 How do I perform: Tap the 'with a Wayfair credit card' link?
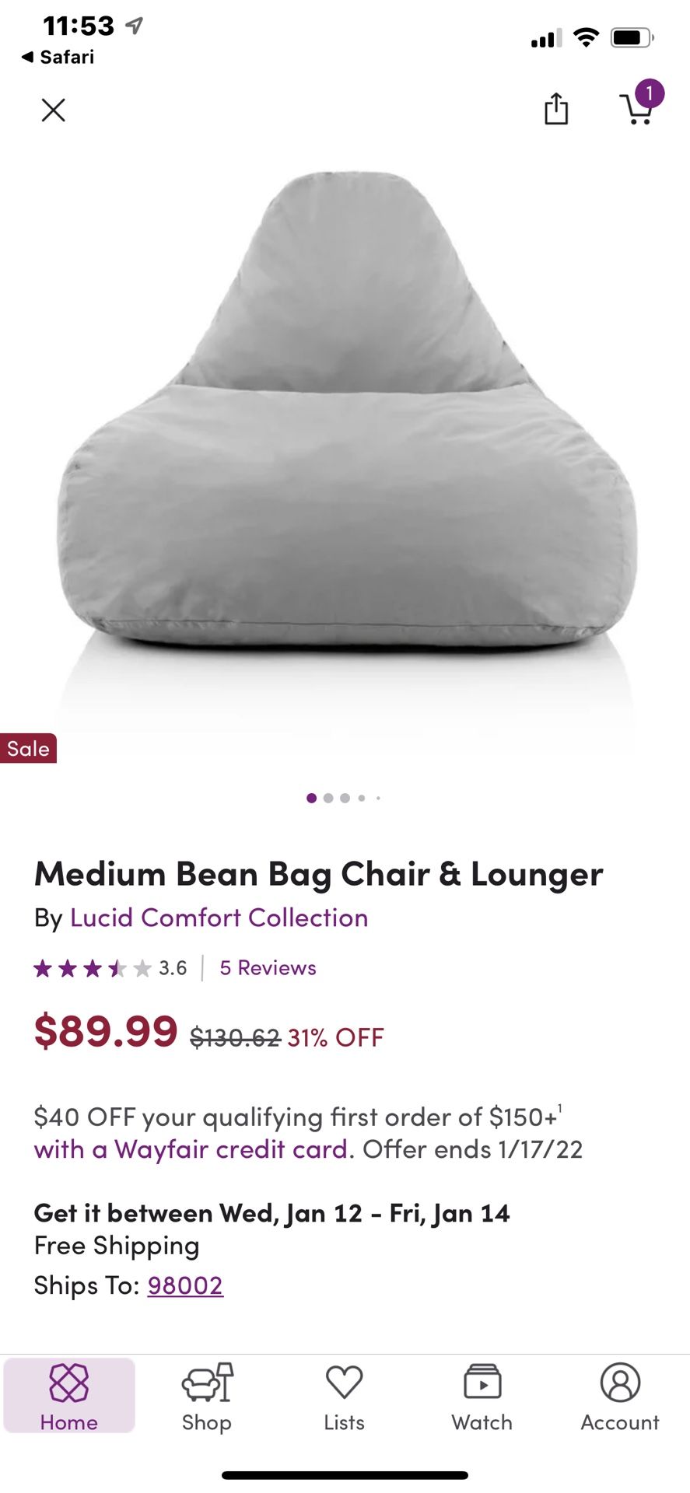191,1149
